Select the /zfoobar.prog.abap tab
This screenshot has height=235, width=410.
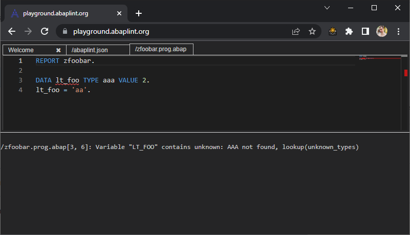click(x=161, y=49)
